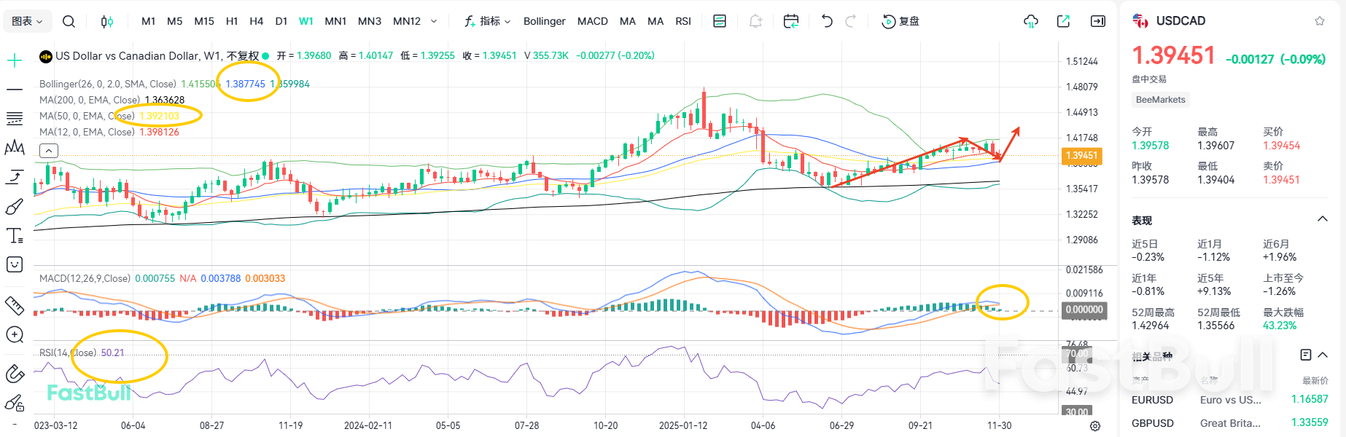This screenshot has height=437, width=1346.
Task: Activate the ruler measure tool
Action: [15, 305]
